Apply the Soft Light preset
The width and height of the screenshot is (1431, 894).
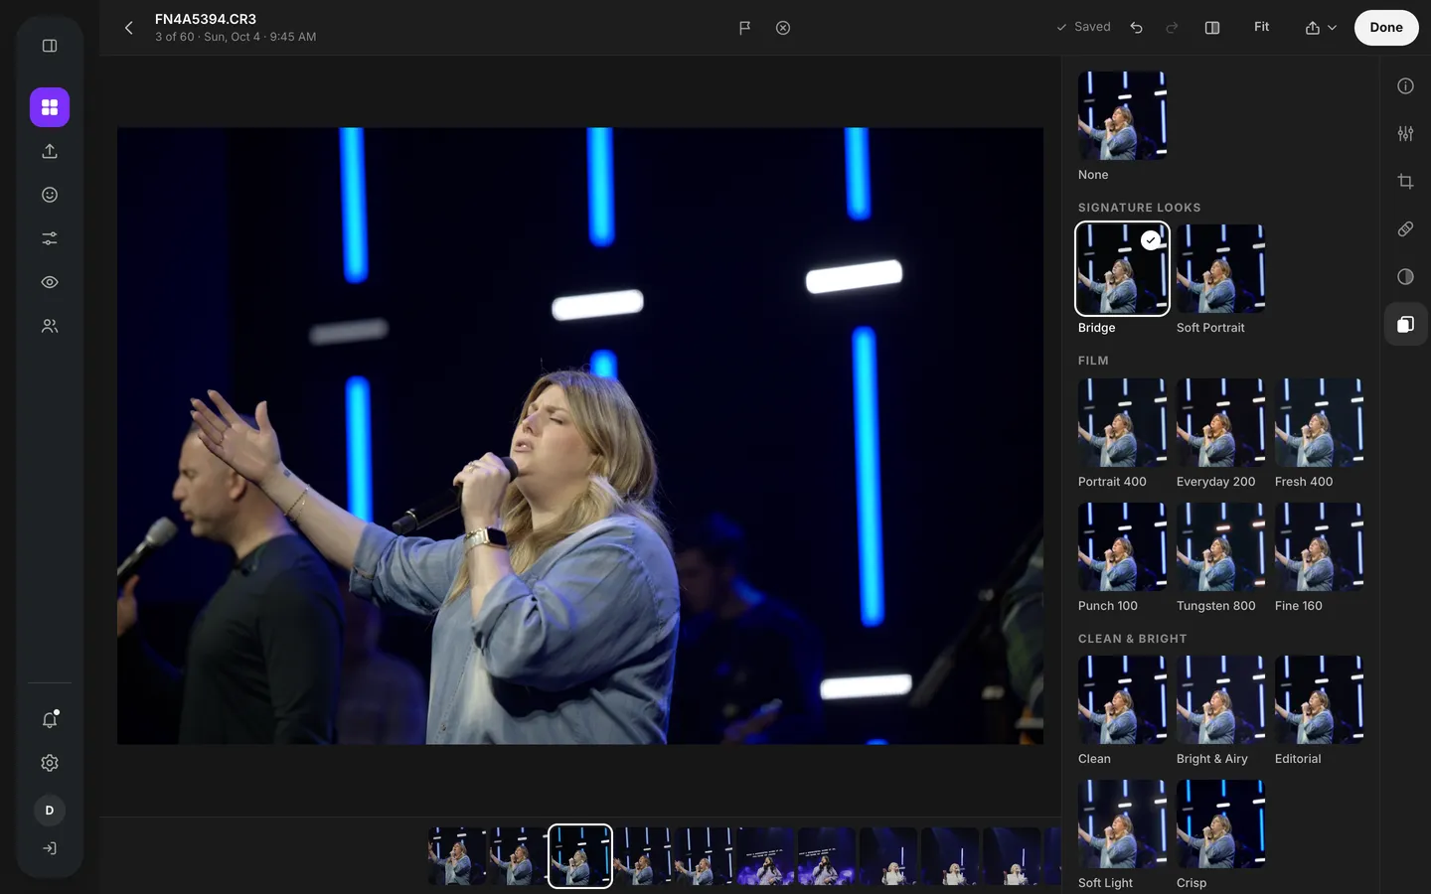coord(1123,823)
